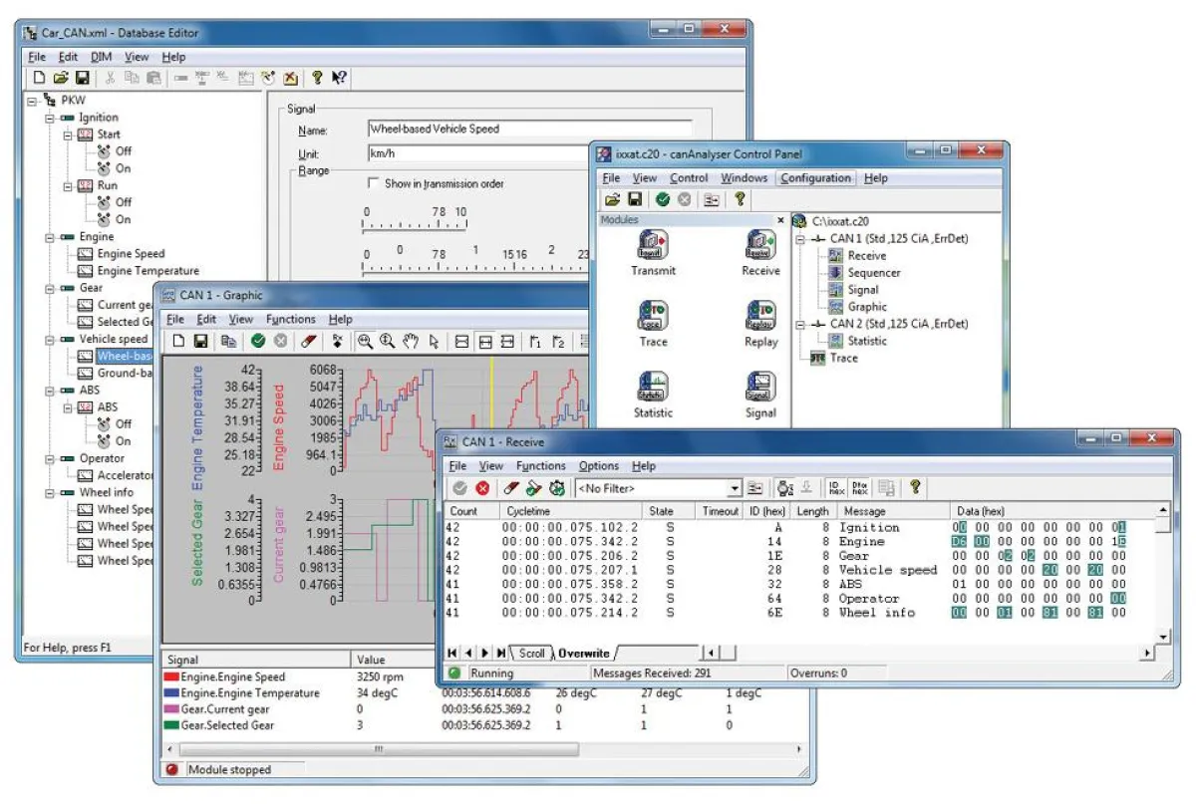Viewport: 1196px width, 804px height.
Task: Open the Functions menu in CAN 1 Receive
Action: [x=541, y=465]
